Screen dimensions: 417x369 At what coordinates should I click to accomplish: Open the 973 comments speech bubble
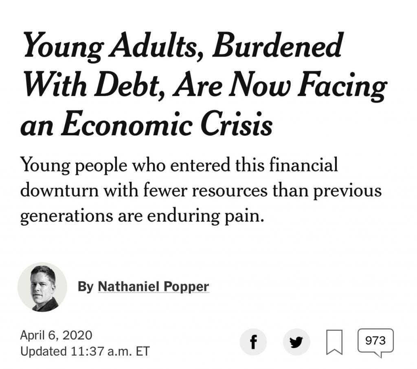click(375, 343)
